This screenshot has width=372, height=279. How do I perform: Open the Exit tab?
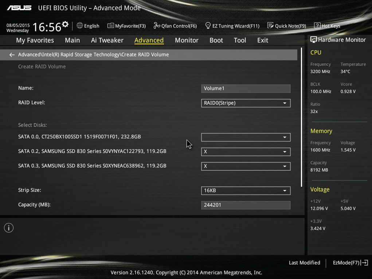(263, 40)
